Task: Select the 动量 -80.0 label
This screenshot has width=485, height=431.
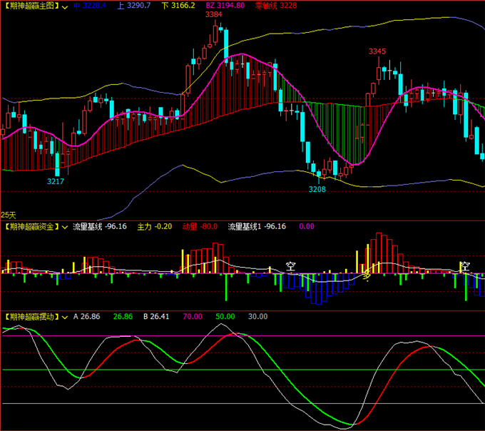Action: tap(200, 226)
